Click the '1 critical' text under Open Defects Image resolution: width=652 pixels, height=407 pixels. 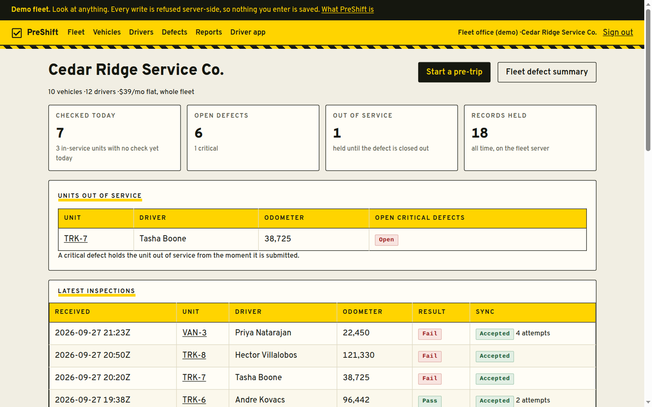click(x=206, y=149)
